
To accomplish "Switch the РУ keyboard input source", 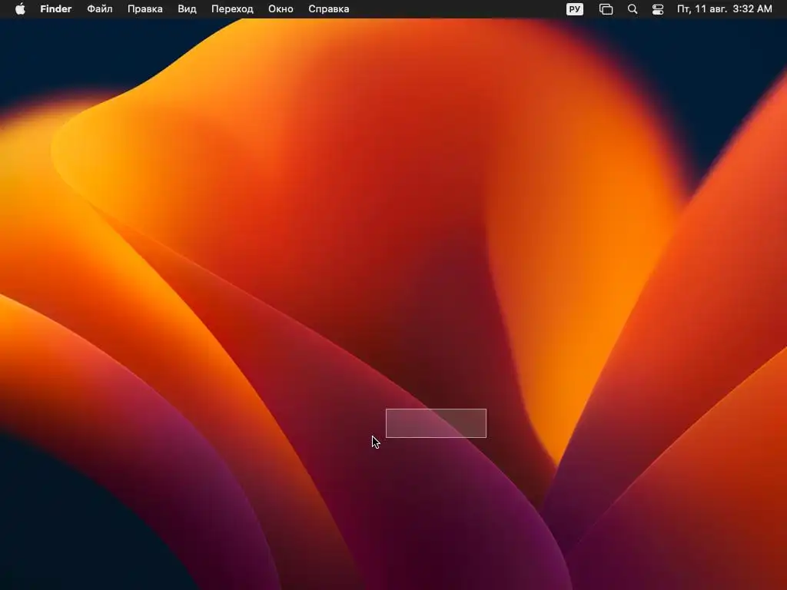I will point(575,9).
